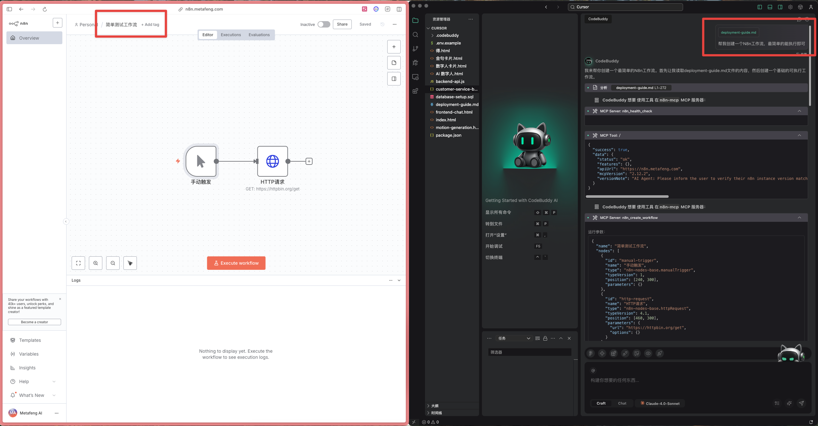Click Become a creator button

tap(35, 322)
